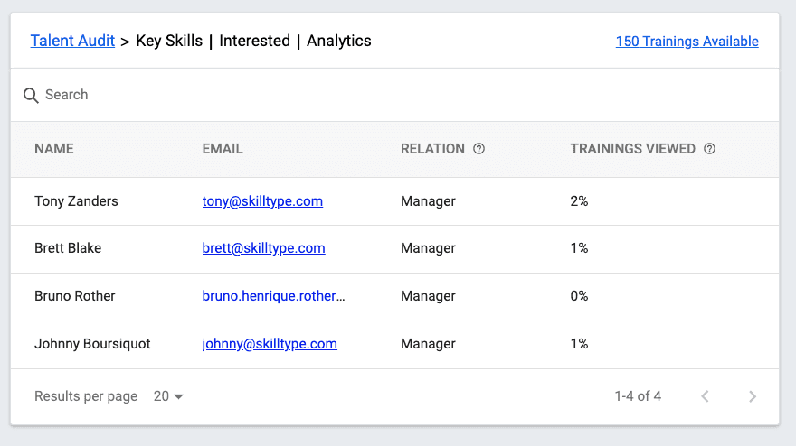Open email link brett@skilltype.com
The width and height of the screenshot is (796, 446).
click(263, 248)
